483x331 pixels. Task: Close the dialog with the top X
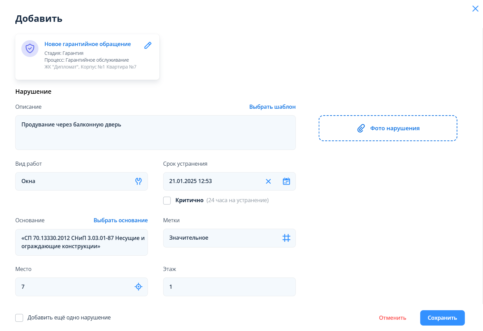(475, 9)
